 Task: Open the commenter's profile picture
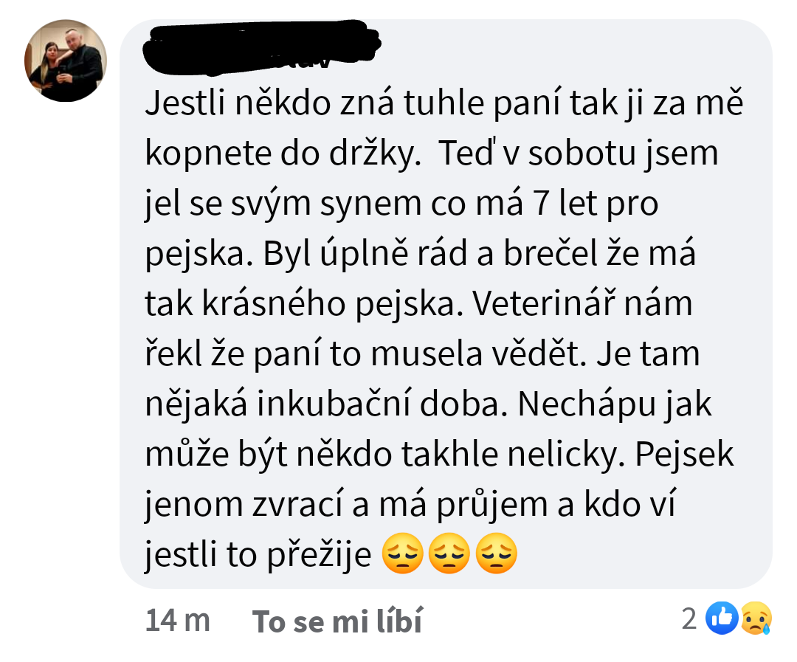[66, 61]
